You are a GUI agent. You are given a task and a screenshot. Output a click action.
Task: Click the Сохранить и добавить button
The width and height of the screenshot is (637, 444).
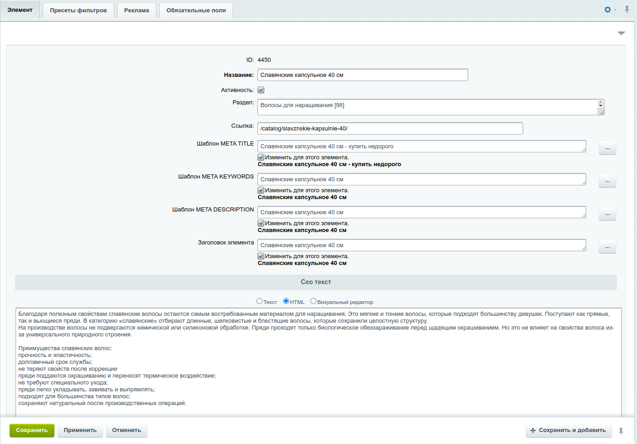point(568,430)
